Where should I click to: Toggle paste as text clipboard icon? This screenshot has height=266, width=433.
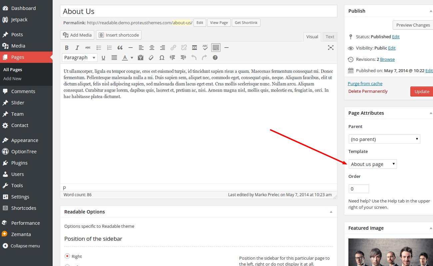141,58
